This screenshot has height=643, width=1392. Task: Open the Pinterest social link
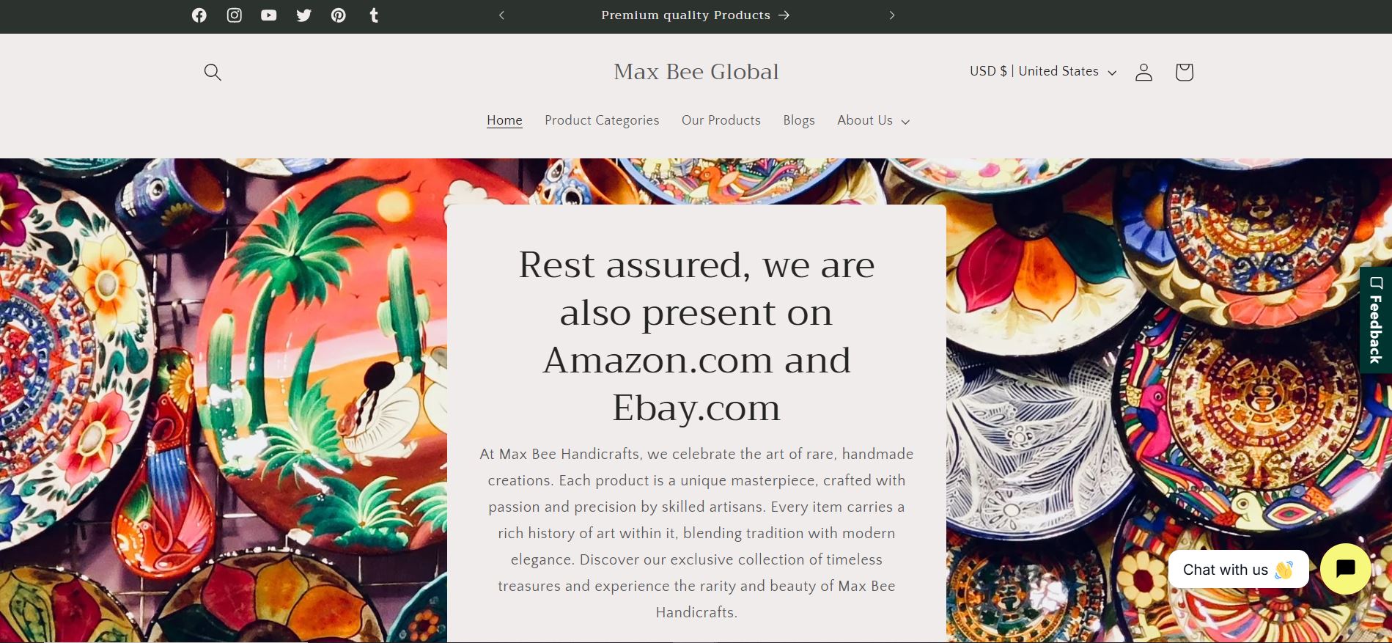click(x=339, y=15)
